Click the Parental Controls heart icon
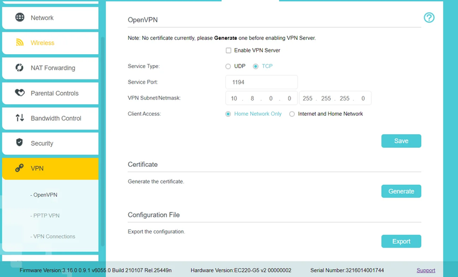This screenshot has height=277, width=458. 20,93
